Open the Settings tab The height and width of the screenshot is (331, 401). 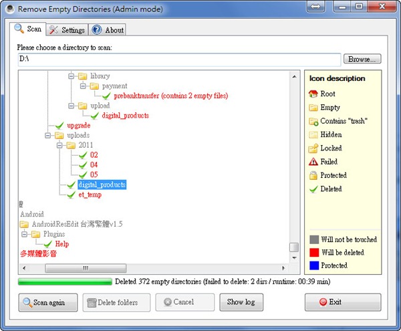[x=67, y=30]
